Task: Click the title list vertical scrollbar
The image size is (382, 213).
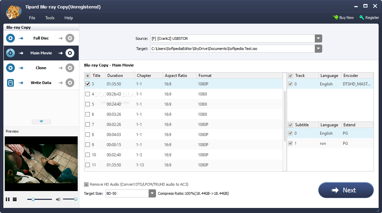Action: [x=285, y=116]
